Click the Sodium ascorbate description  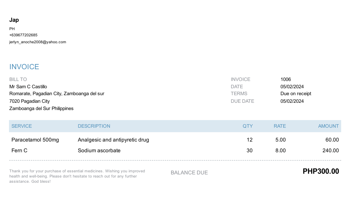[99, 151]
